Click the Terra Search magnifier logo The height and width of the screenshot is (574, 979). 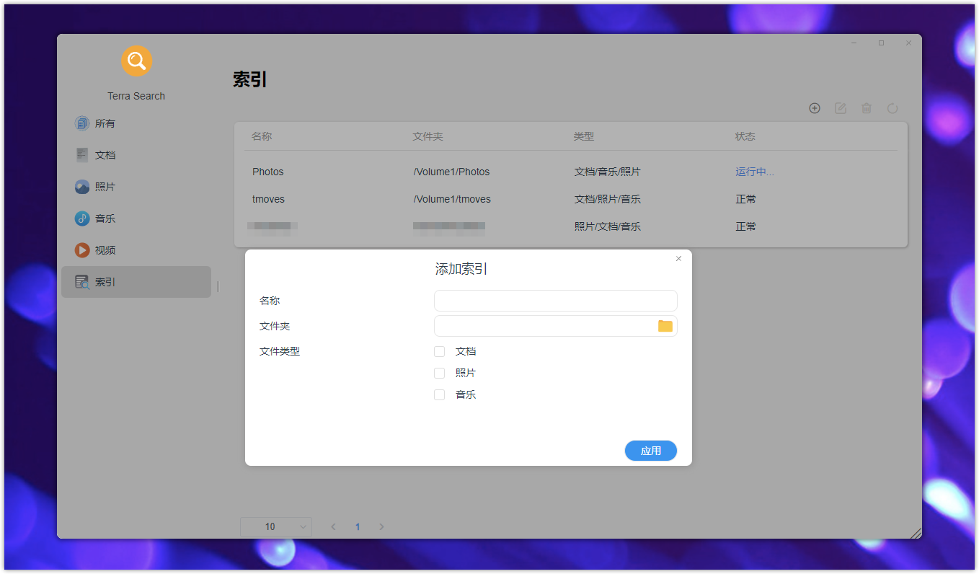click(136, 61)
